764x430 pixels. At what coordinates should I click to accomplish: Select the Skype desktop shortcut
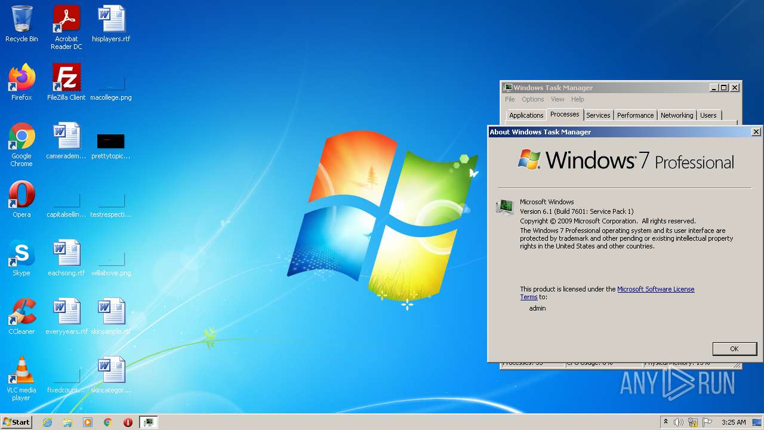point(21,258)
